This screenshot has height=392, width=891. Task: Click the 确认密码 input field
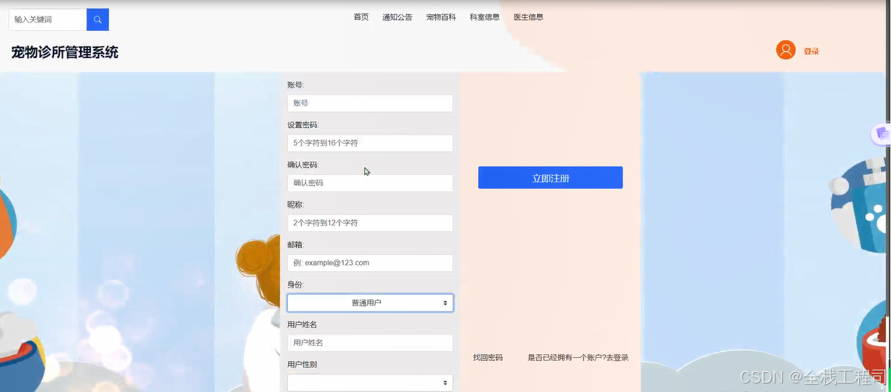(x=370, y=183)
